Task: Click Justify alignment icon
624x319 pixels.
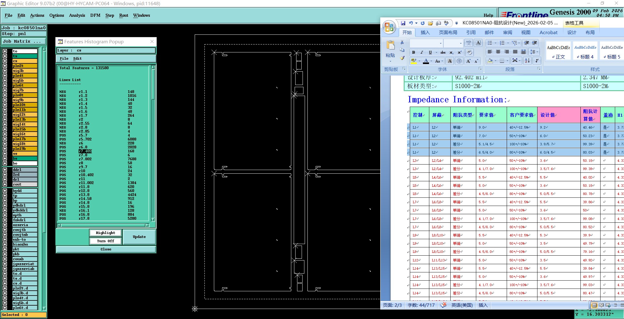Action: 515,52
